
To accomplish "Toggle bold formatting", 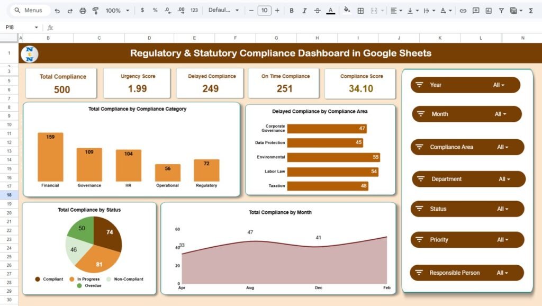I will click(292, 11).
